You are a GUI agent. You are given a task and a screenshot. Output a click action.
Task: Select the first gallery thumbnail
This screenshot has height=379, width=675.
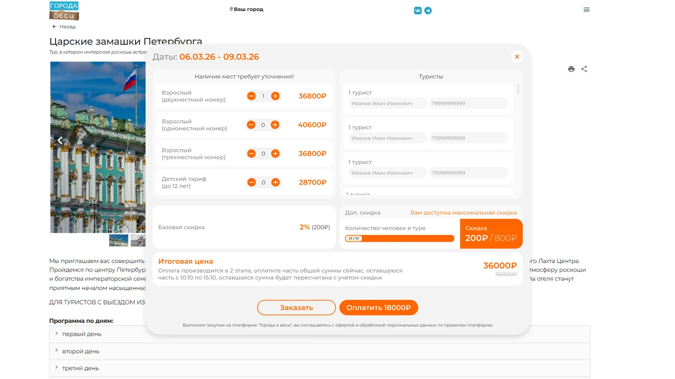119,240
